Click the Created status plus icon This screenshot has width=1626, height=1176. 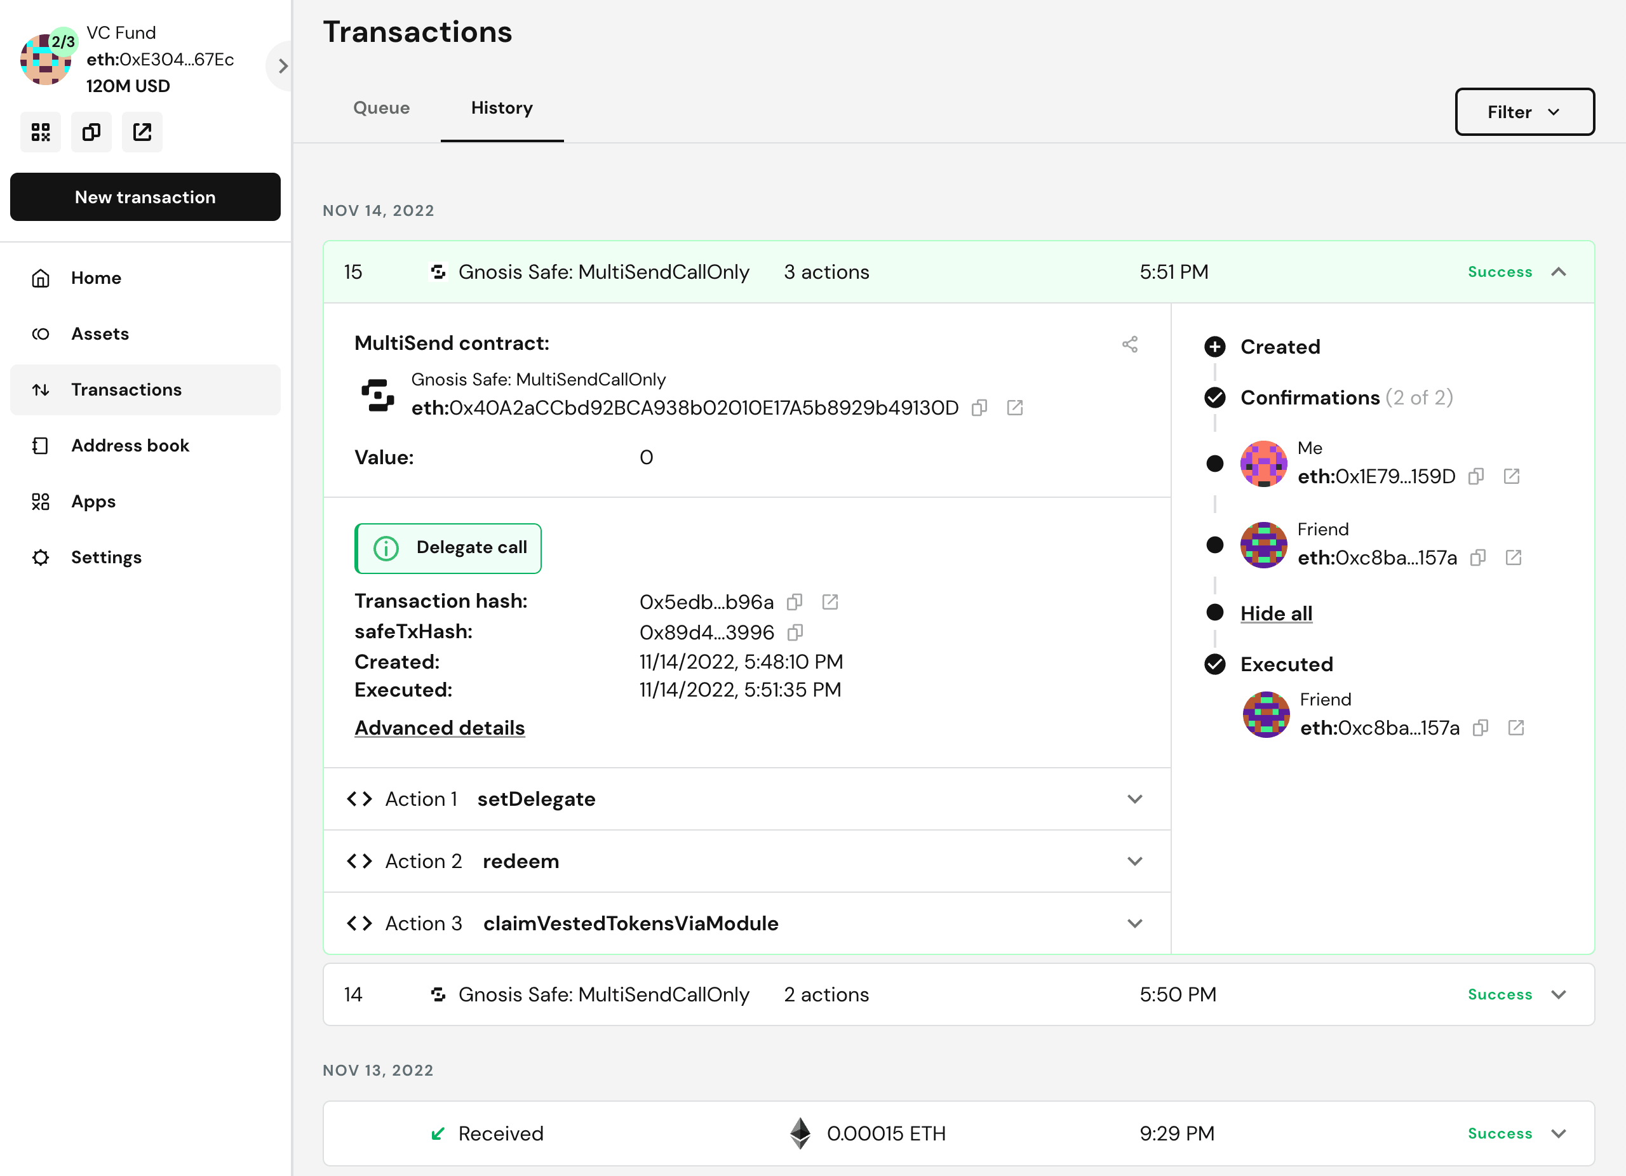[x=1214, y=347]
